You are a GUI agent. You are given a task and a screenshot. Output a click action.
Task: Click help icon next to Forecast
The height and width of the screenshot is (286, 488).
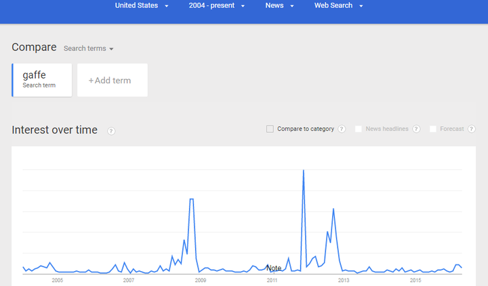point(472,129)
